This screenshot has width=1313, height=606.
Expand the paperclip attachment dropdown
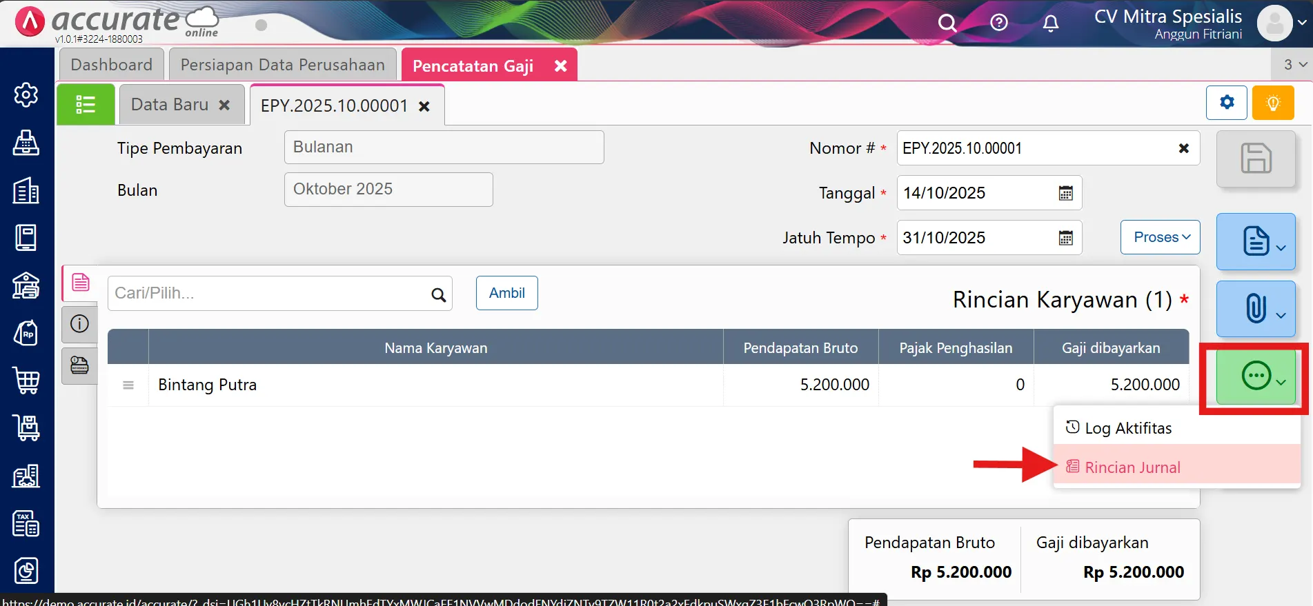coord(1256,308)
